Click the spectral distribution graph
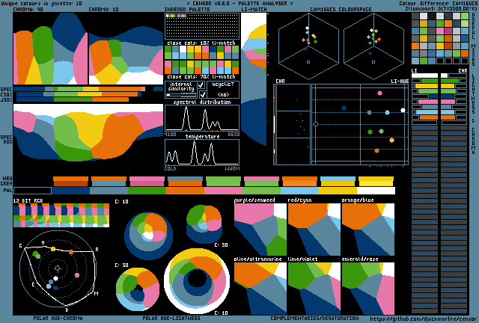The image size is (479, 323). point(202,118)
